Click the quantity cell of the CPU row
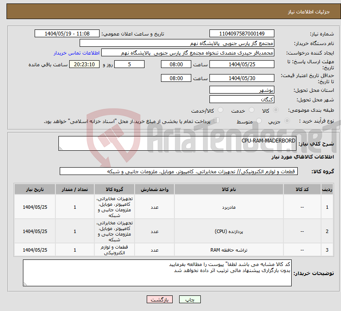 tap(75, 231)
